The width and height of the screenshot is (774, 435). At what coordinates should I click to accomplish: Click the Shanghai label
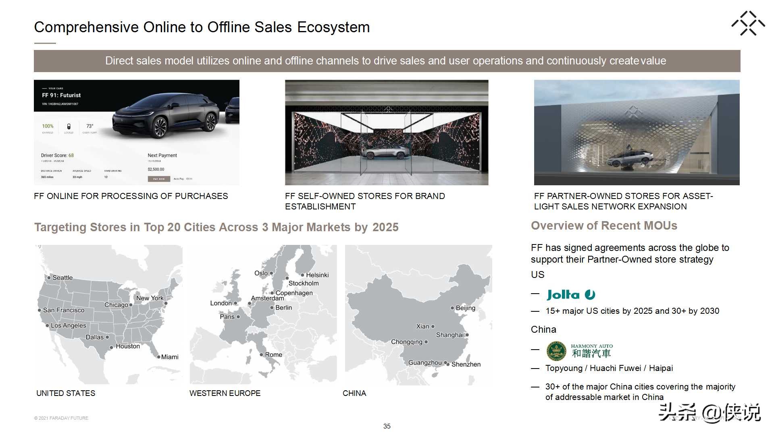[450, 335]
